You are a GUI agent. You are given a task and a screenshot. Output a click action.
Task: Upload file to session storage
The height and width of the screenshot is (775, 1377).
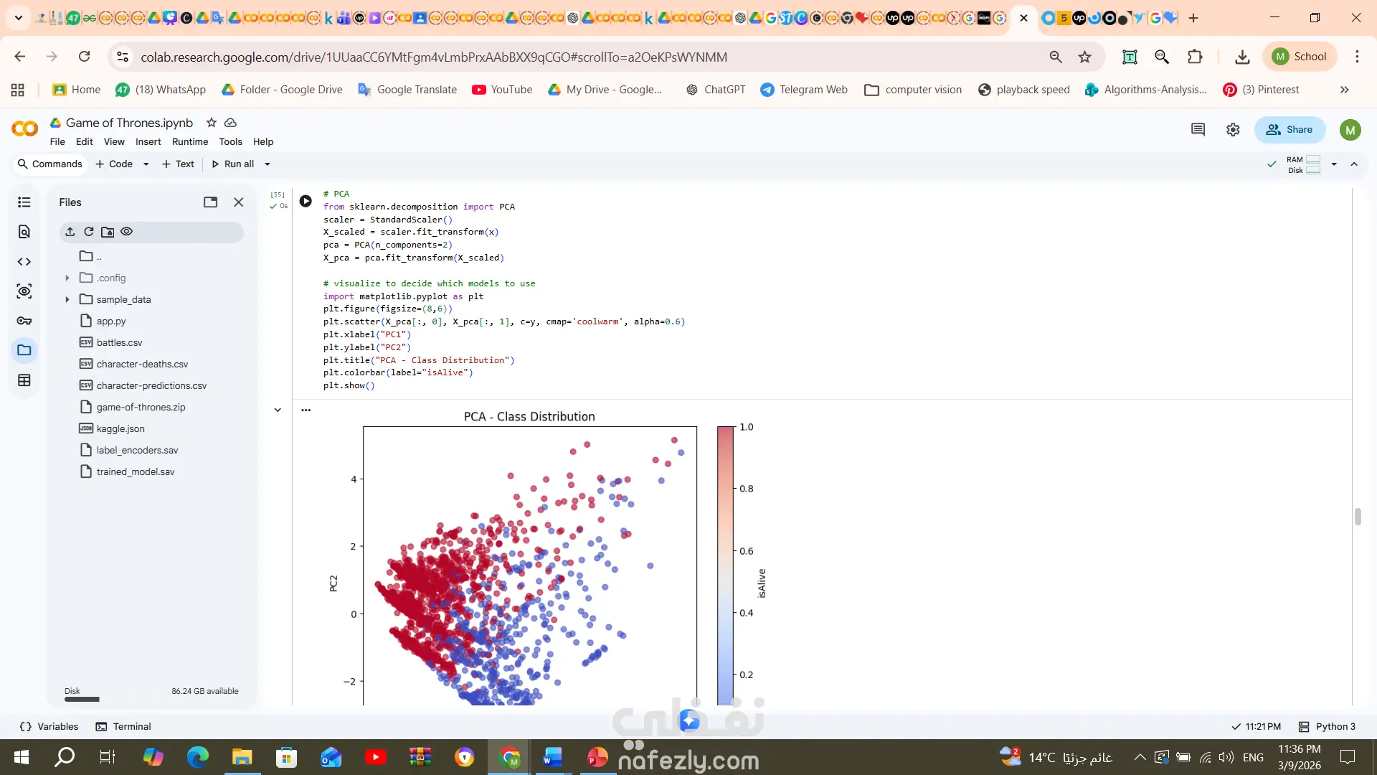point(70,232)
